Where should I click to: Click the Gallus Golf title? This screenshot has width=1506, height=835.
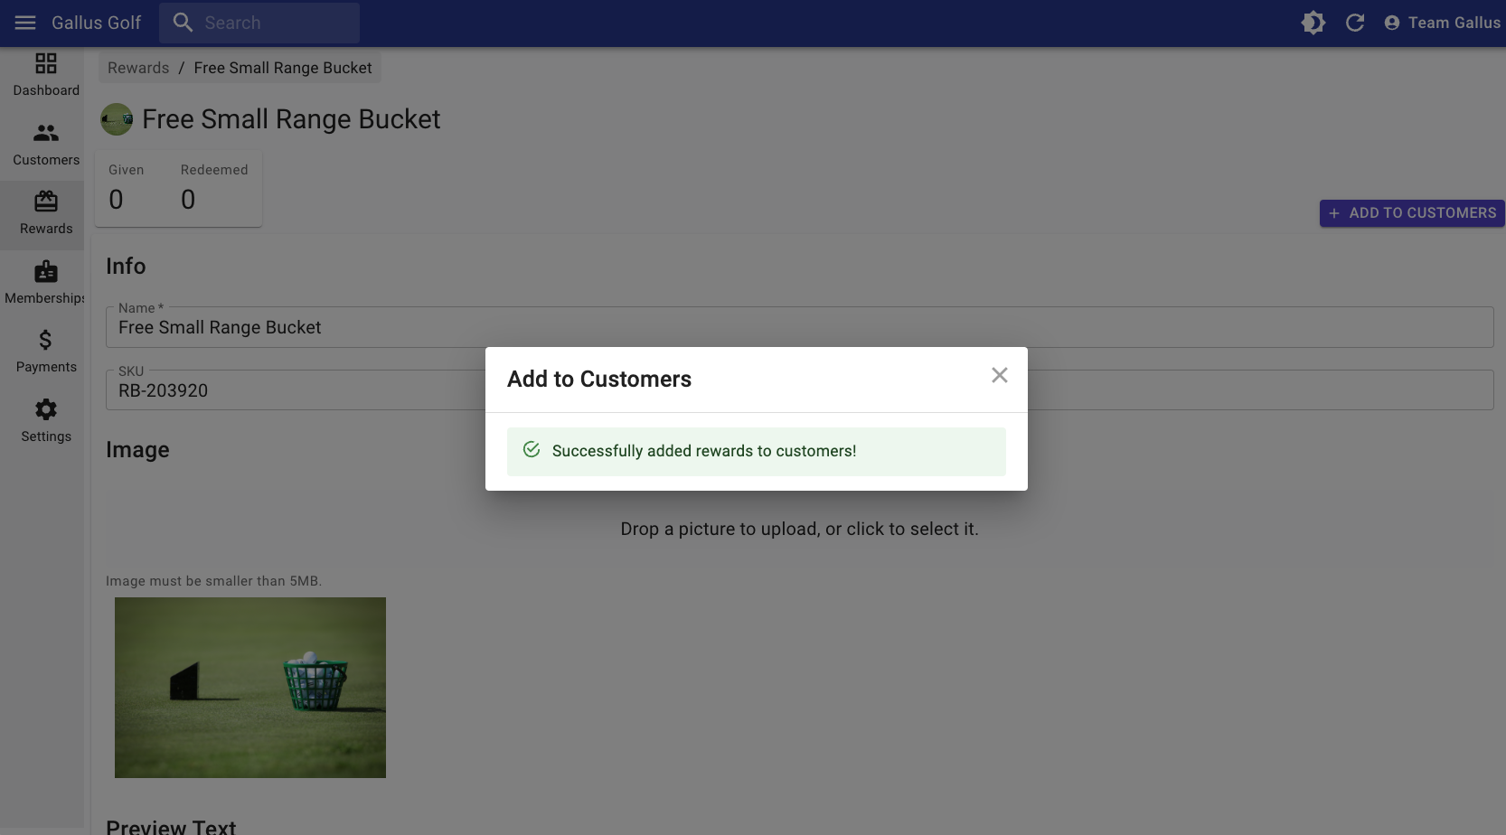coord(96,23)
